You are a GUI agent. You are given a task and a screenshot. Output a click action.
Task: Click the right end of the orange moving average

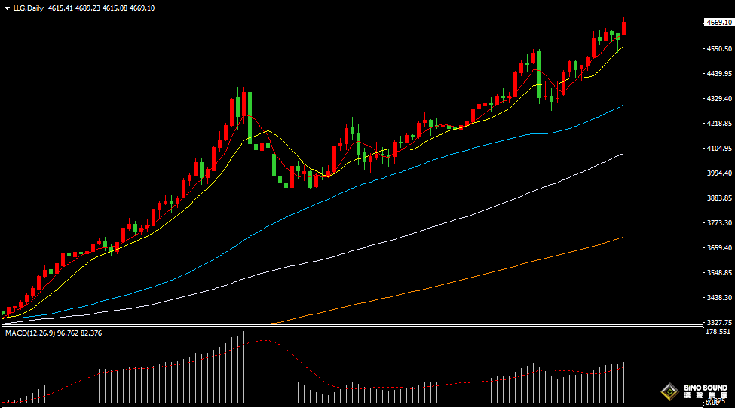tap(623, 237)
